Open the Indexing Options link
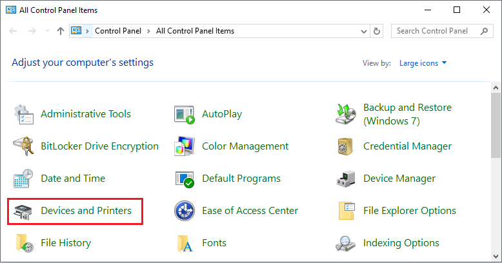 (x=401, y=243)
